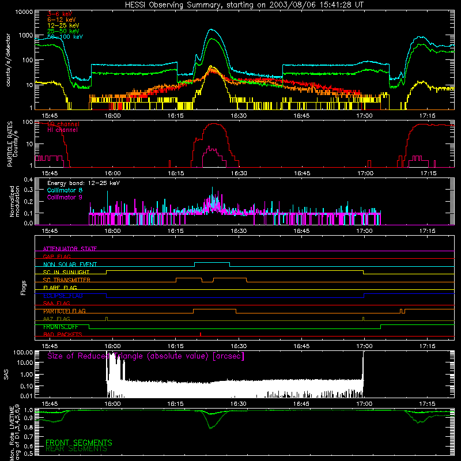This screenshot has height=461, width=461.
Task: Click the Flags axis label
Action: coord(24,288)
